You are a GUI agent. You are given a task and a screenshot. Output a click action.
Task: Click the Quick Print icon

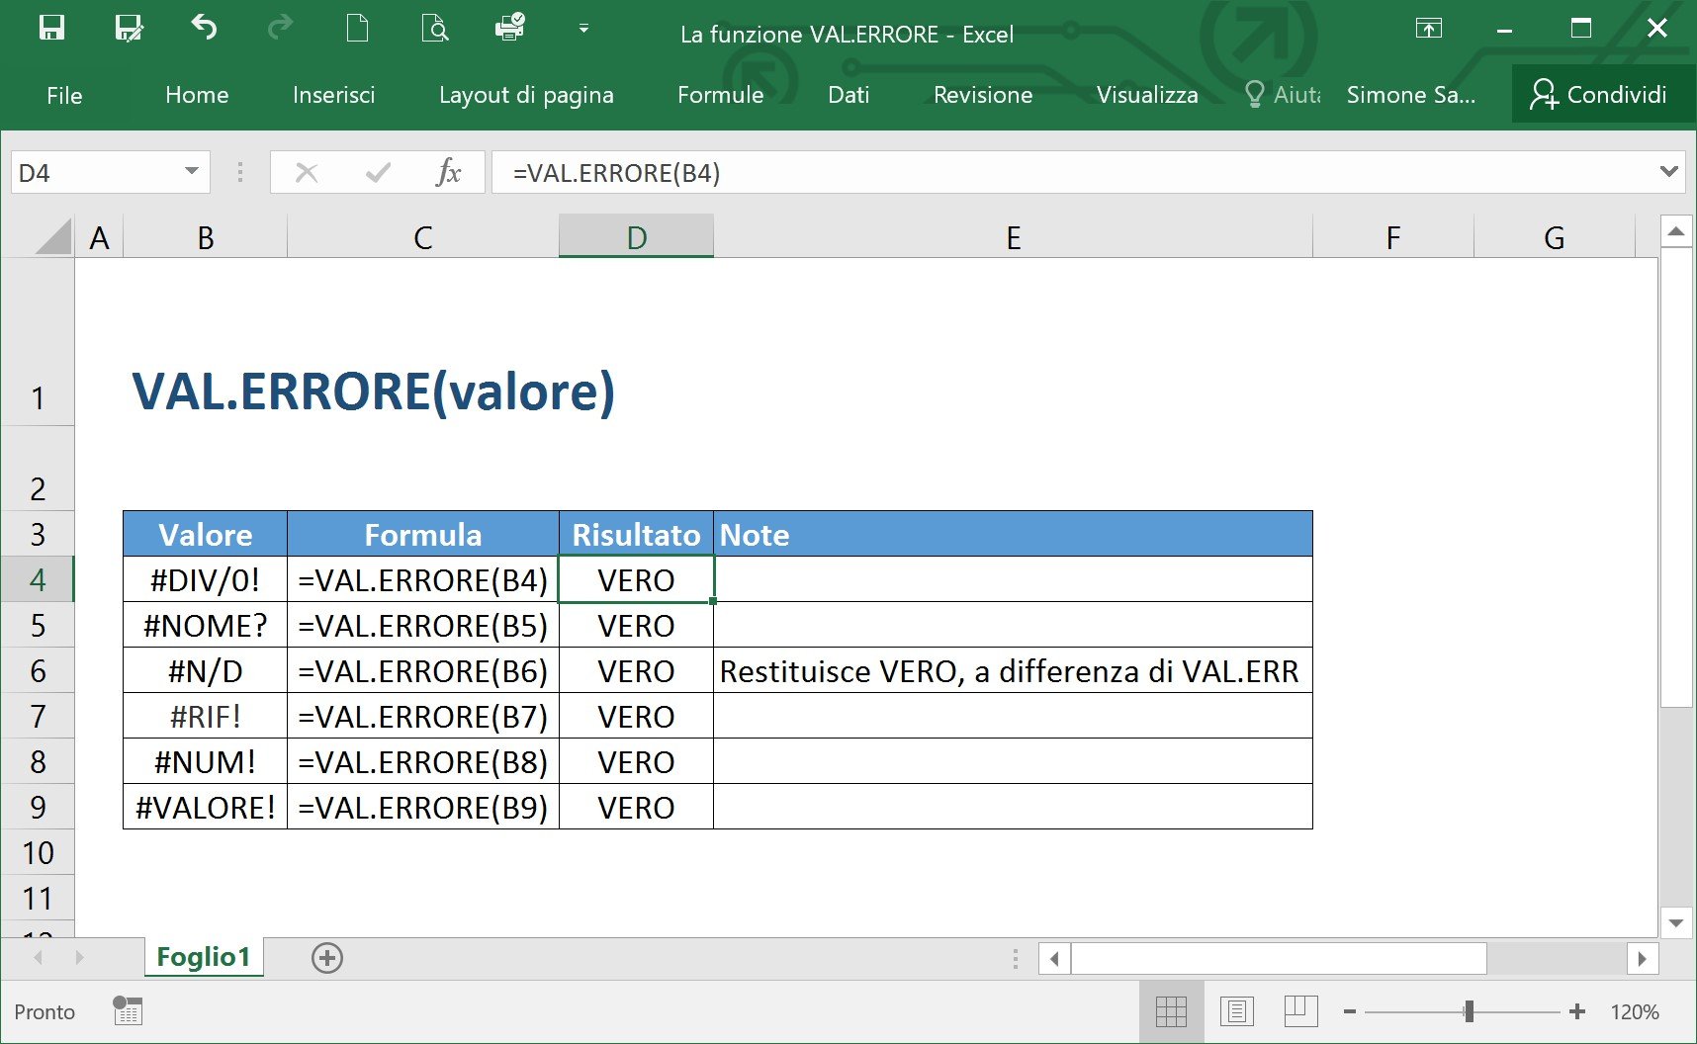tap(510, 27)
